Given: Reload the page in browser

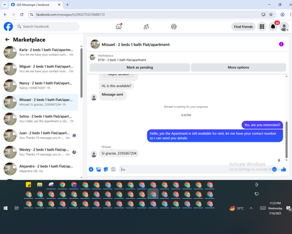Looking at the screenshot, I should 22,15.
